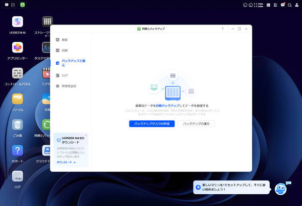Dismiss the UGREEN NAS download banner
302x206 pixels.
(85, 135)
